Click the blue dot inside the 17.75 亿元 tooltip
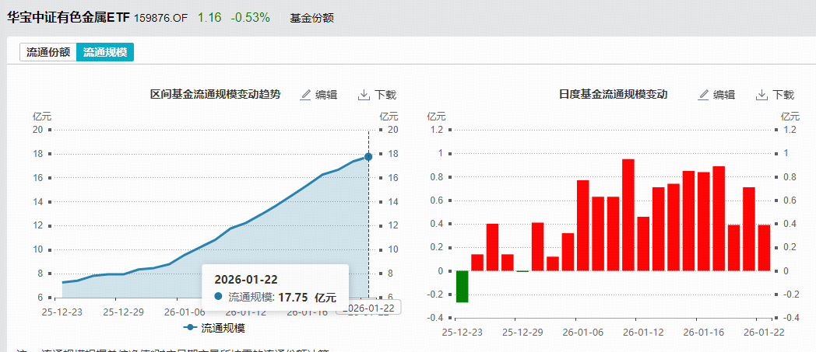 click(x=218, y=297)
